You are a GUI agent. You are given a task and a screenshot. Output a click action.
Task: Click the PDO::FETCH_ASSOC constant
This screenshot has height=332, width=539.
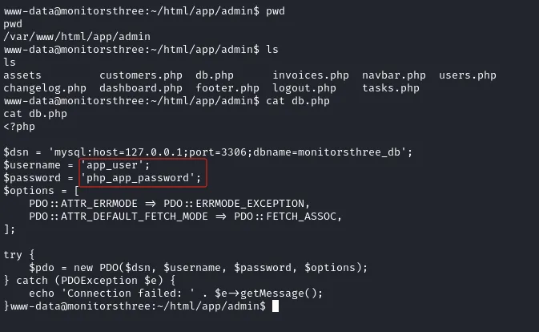coord(285,217)
